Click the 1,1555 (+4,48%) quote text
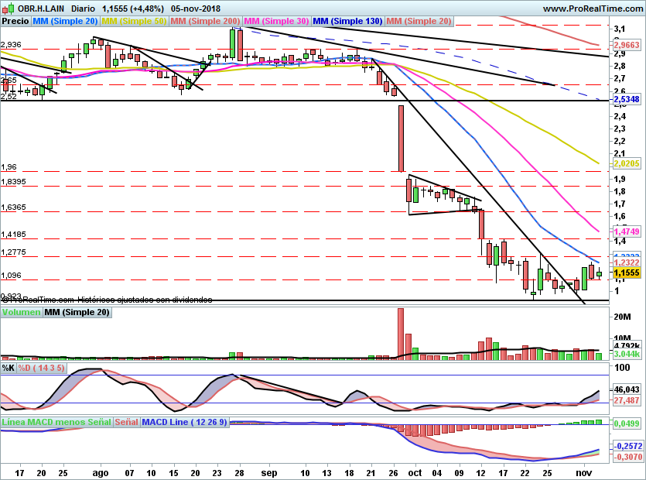The width and height of the screenshot is (646, 480). [132, 9]
